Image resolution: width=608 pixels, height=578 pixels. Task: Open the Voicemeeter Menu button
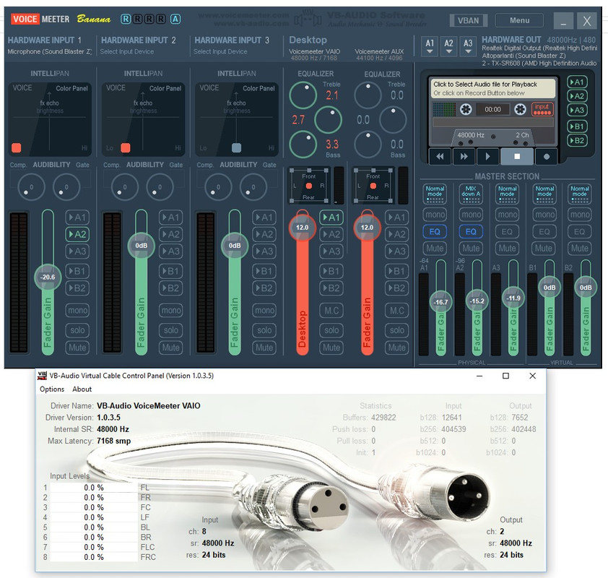519,20
